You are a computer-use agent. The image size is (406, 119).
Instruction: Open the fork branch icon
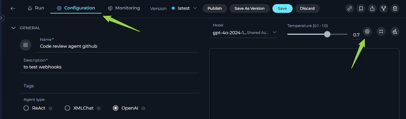point(384,8)
